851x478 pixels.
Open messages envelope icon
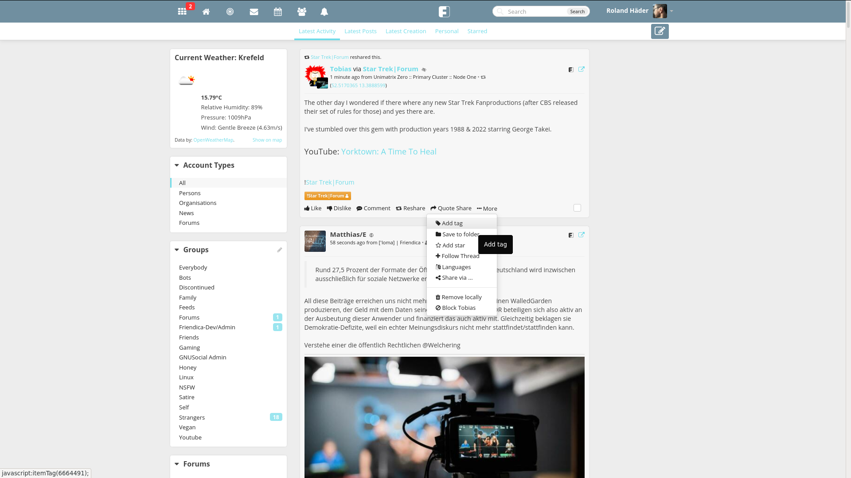pyautogui.click(x=254, y=12)
